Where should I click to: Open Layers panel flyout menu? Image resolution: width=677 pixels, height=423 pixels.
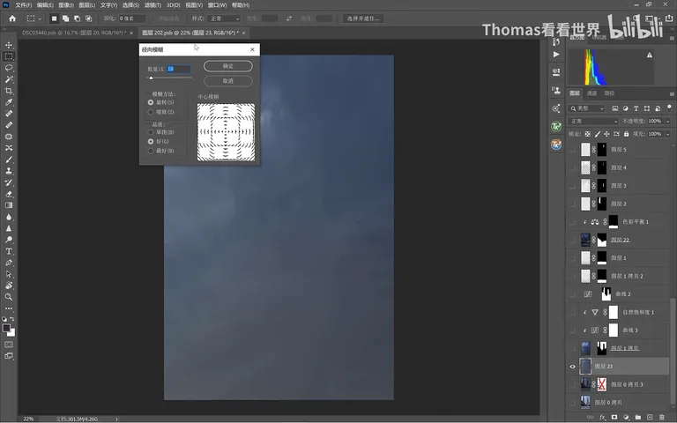(672, 93)
